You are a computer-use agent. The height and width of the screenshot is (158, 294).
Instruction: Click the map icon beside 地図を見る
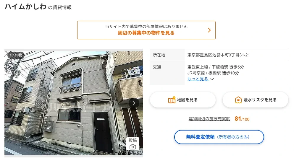click(172, 100)
